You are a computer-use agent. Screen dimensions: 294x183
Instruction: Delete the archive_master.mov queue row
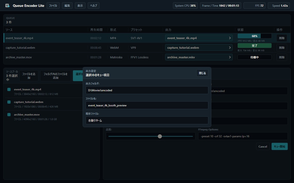[282, 57]
